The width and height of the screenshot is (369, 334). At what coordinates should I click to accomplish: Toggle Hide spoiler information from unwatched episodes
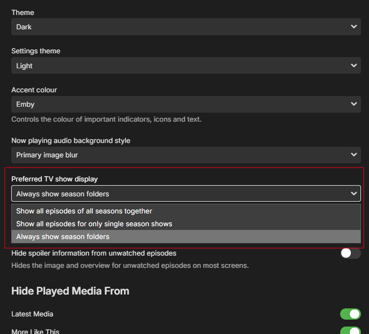(x=350, y=253)
